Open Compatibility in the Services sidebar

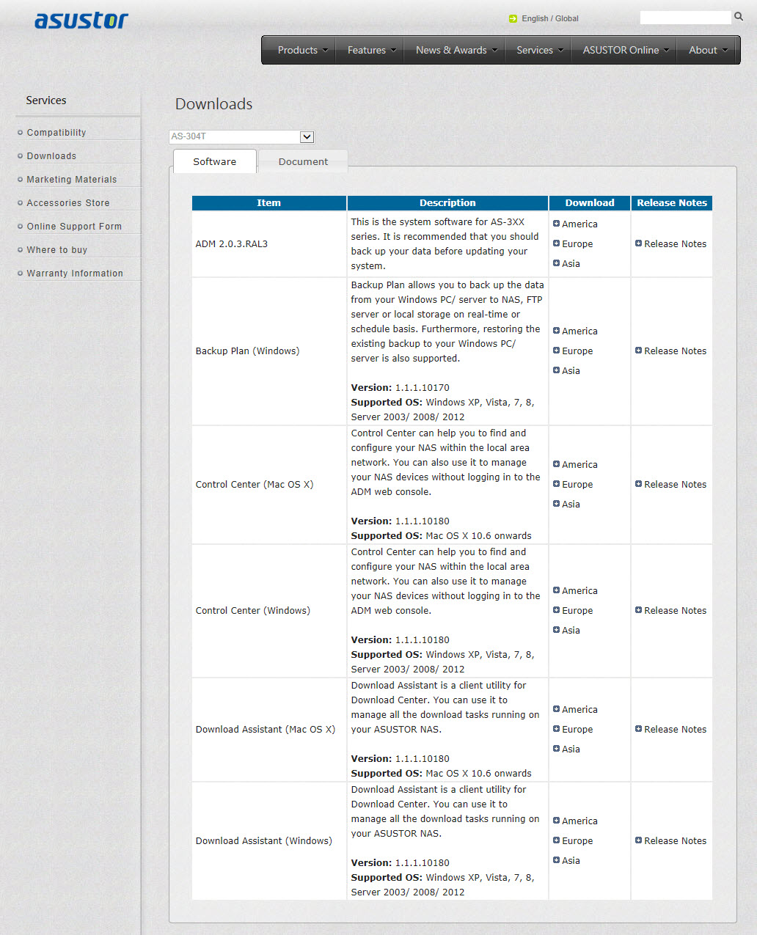(56, 133)
